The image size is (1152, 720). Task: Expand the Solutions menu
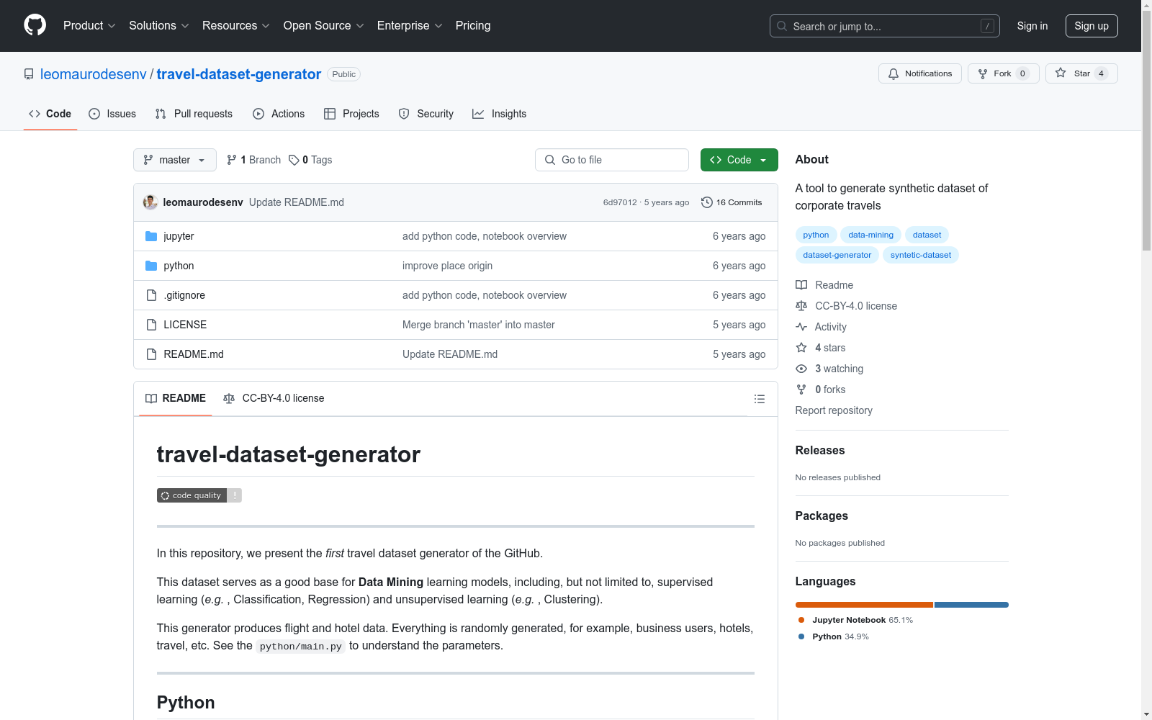[159, 25]
